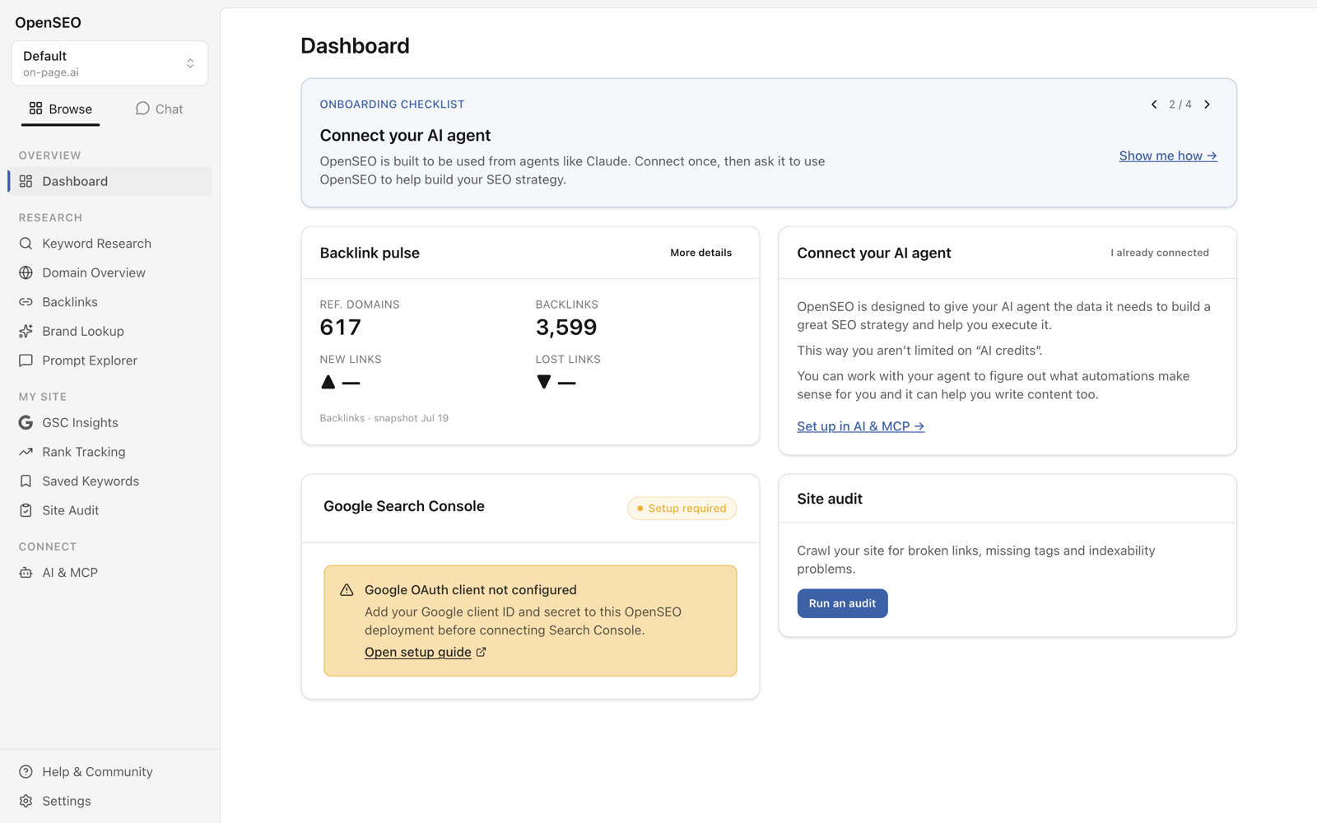Viewport: 1317px width, 823px height.
Task: Open Help & Community link
Action: coord(109,772)
